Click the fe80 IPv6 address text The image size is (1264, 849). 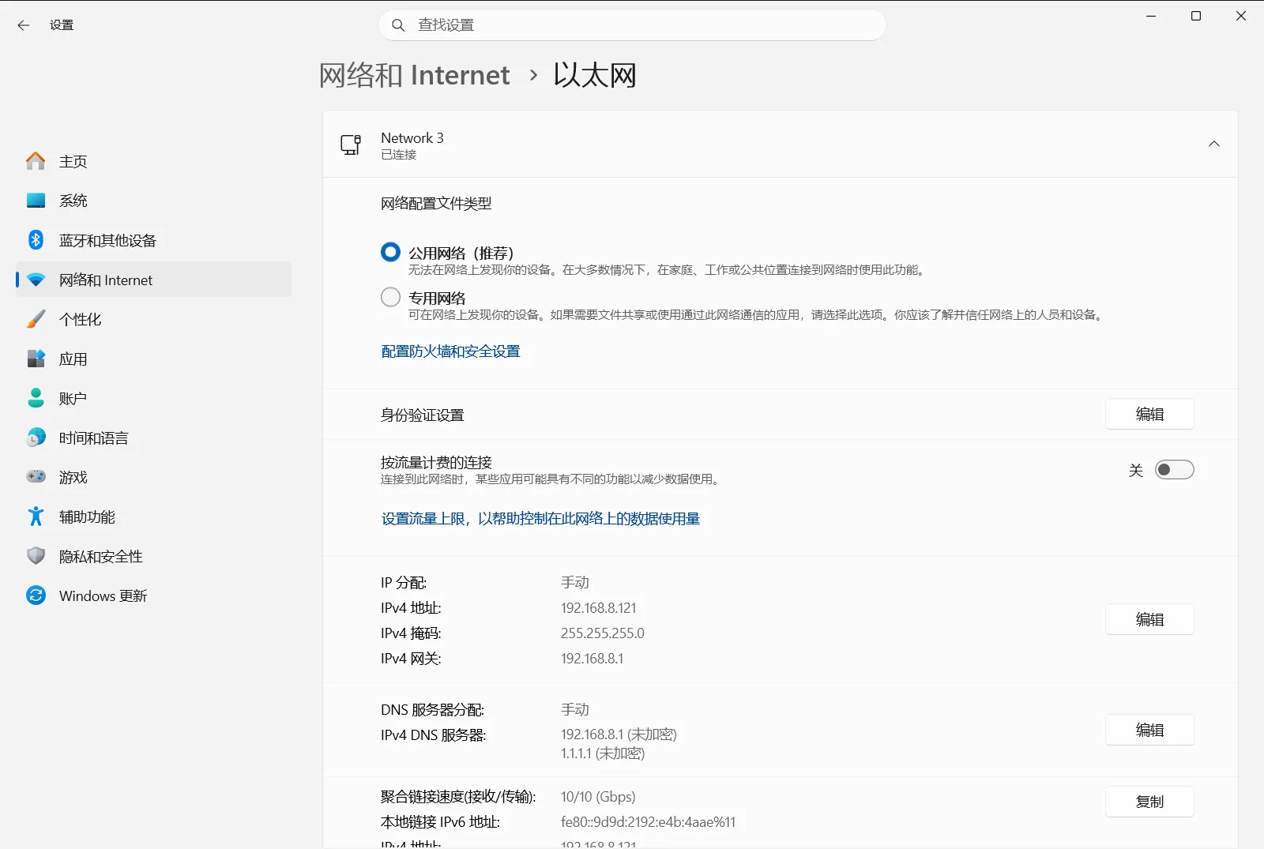648,822
